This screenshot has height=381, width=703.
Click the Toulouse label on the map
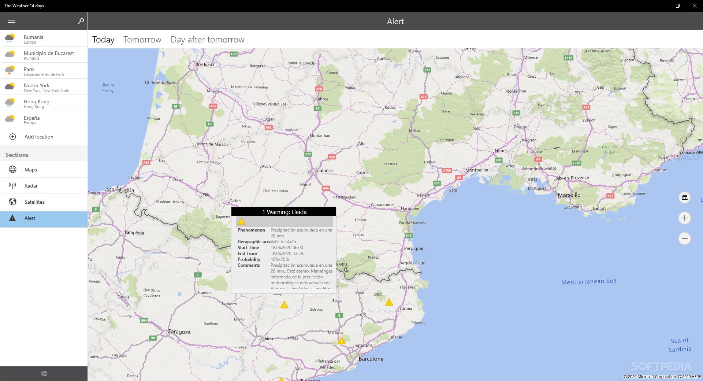(x=324, y=171)
